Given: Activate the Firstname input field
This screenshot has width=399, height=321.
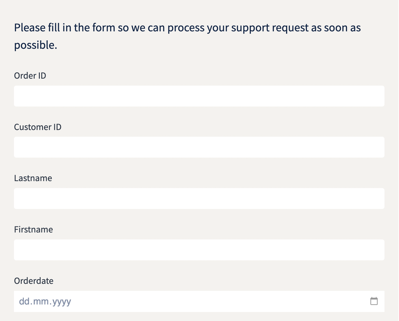Looking at the screenshot, I should pos(199,250).
